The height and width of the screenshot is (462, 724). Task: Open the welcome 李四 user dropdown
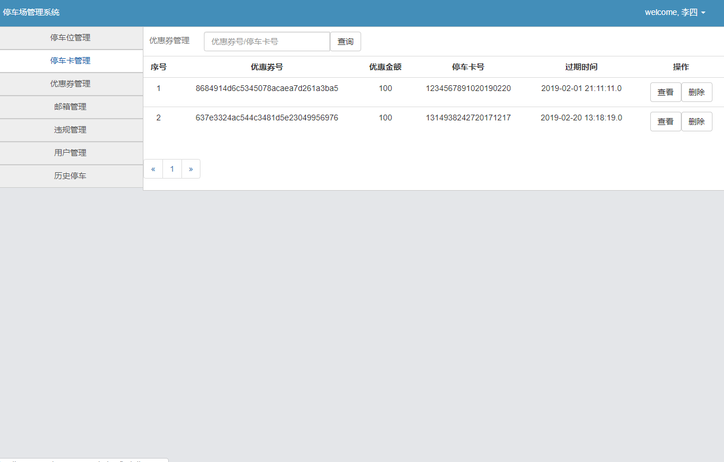click(674, 12)
